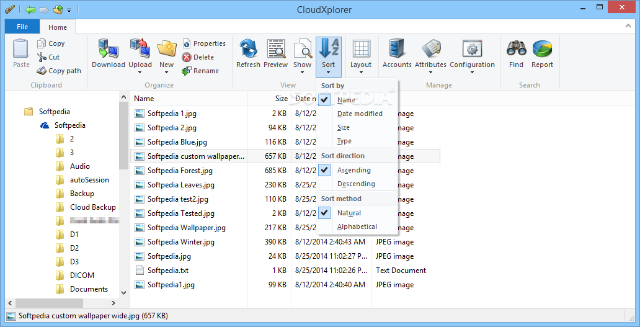Open Accounts server icon
Image resolution: width=640 pixels, height=327 pixels.
point(397,48)
